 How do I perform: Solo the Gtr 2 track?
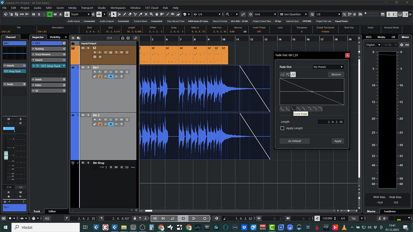pyautogui.click(x=88, y=115)
